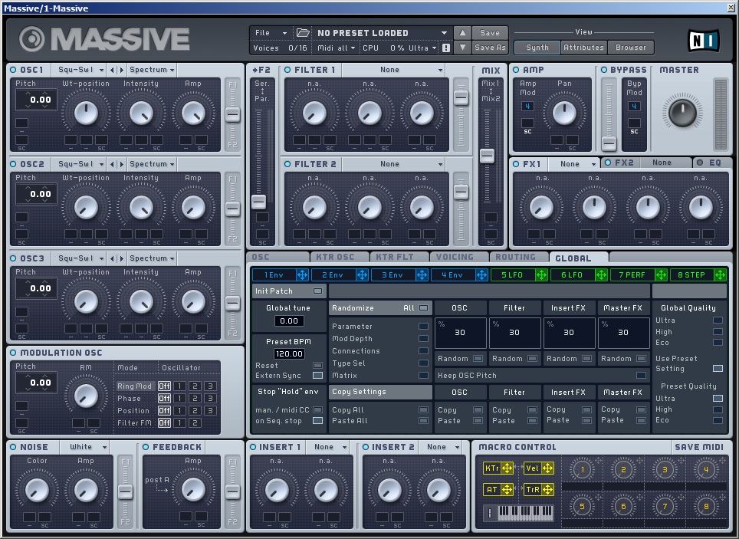
Task: Click OSC2 next wavetable arrow
Action: click(121, 164)
